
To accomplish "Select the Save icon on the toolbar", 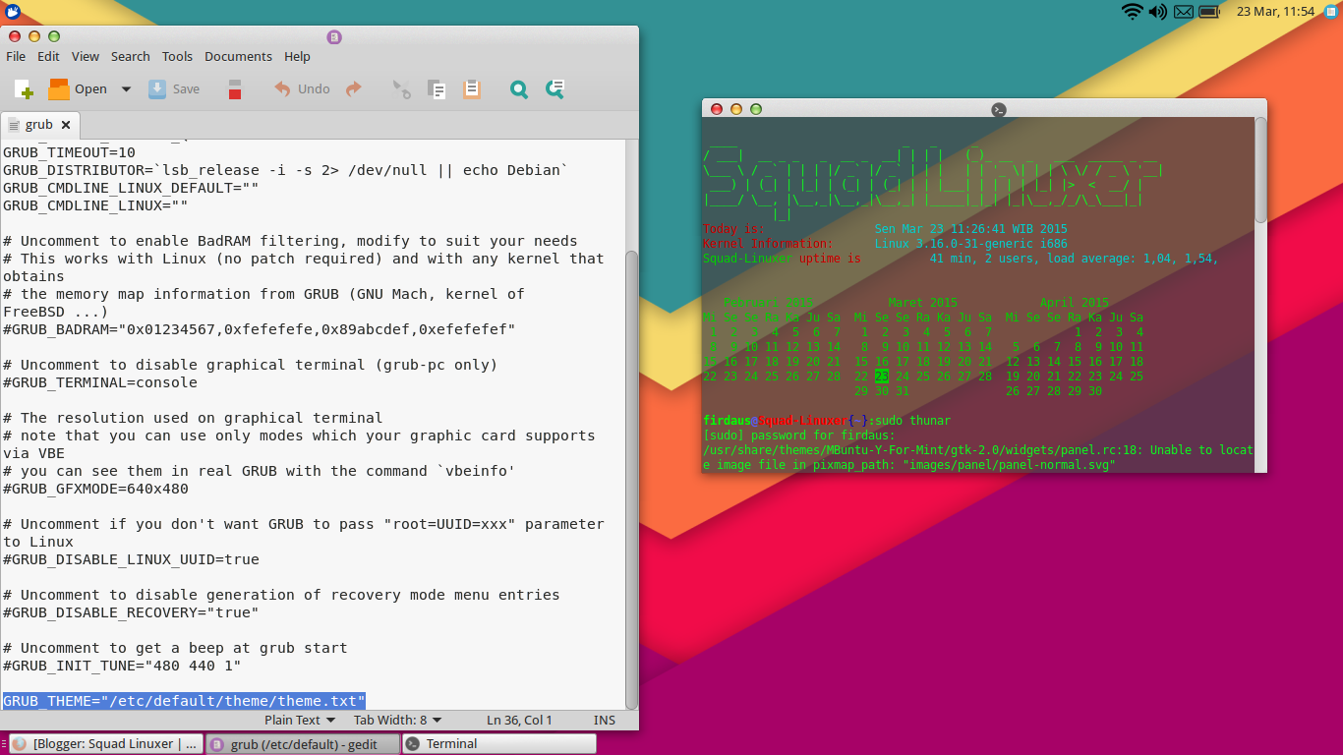I will click(174, 88).
